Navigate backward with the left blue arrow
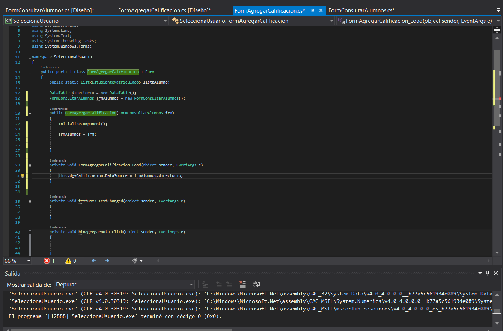This screenshot has height=331, width=503. point(94,261)
